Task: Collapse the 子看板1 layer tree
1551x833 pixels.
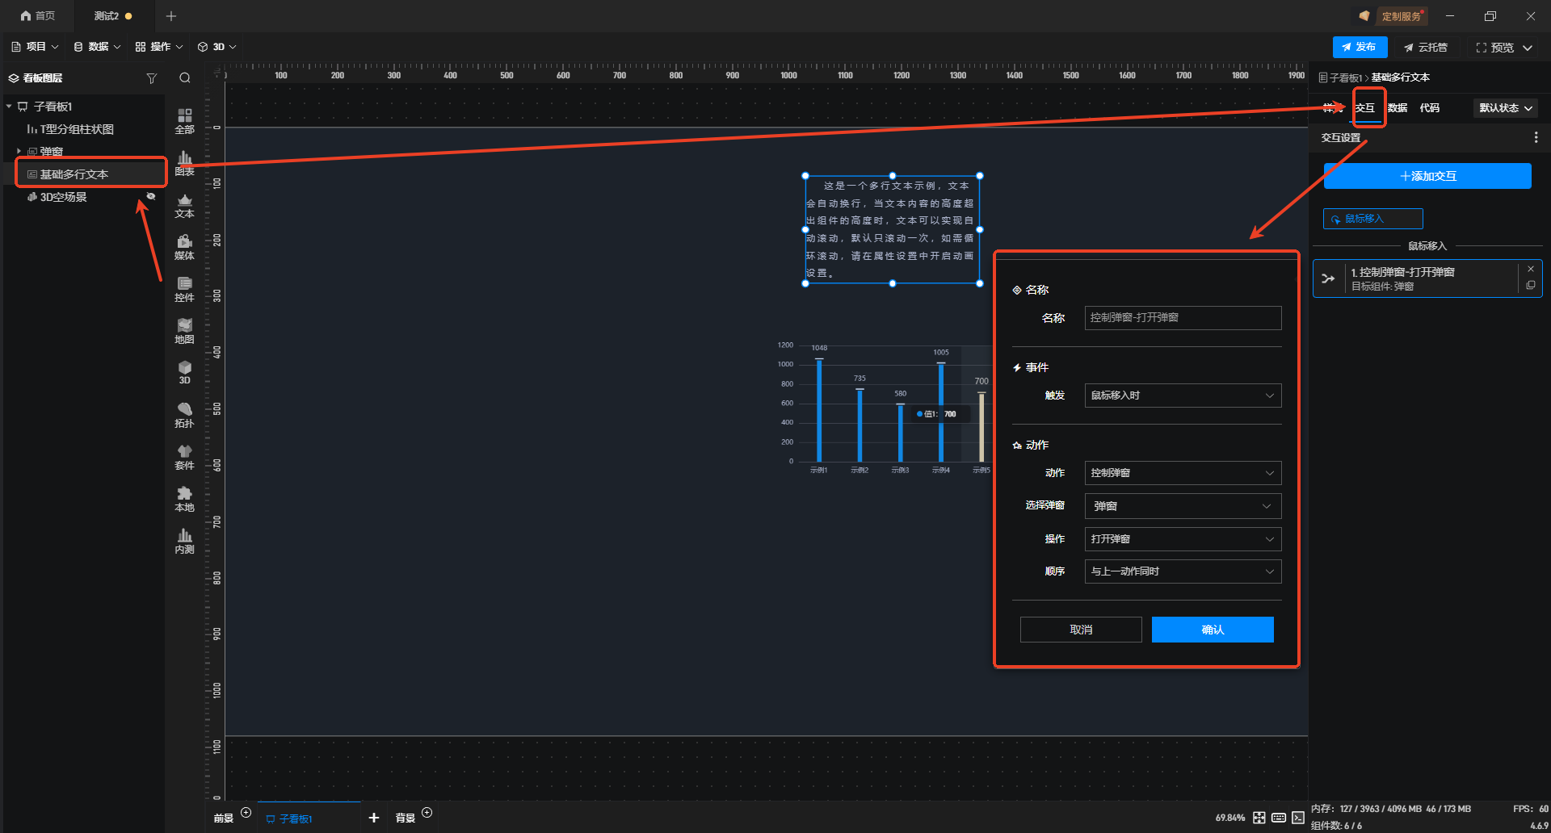Action: (9, 107)
